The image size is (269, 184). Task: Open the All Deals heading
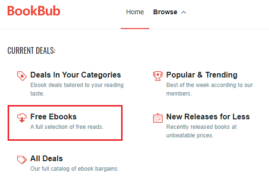[x=46, y=158]
